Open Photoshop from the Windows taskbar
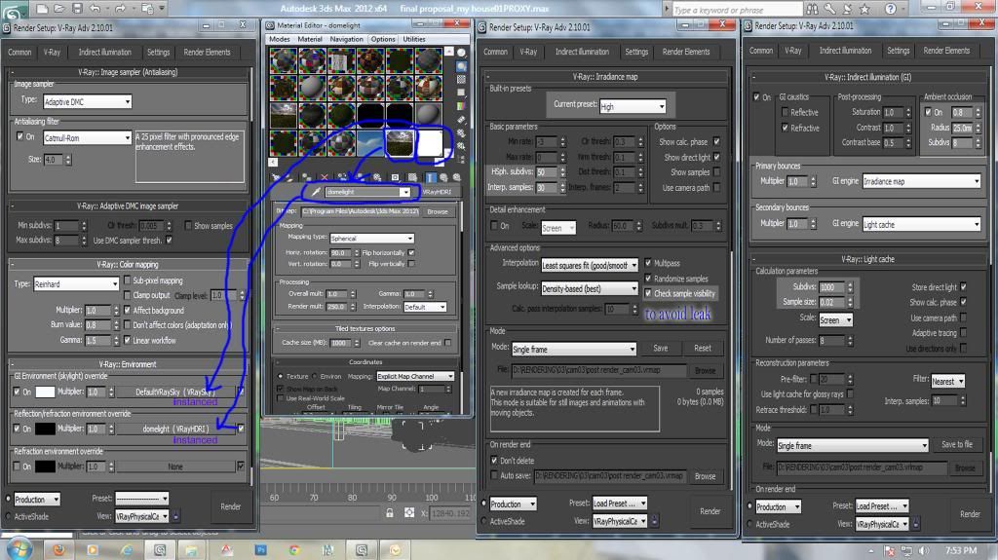Screen dimensions: 998x560 pyautogui.click(x=261, y=549)
